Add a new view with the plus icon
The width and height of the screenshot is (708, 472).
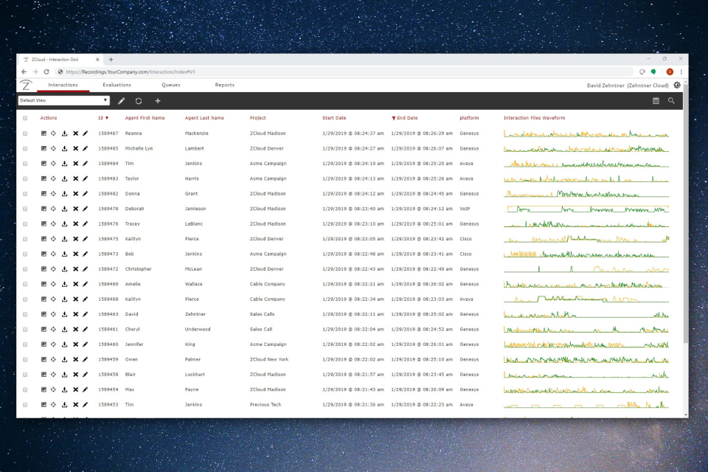tap(158, 101)
